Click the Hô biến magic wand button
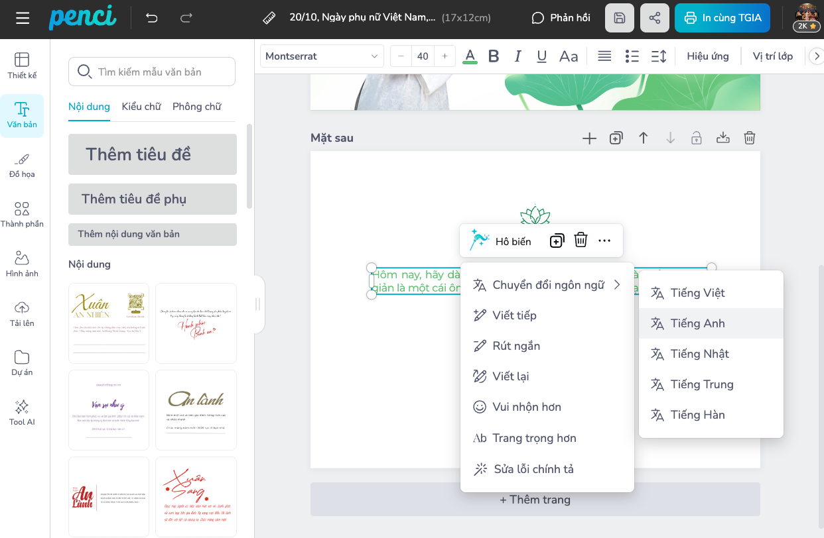 pos(501,241)
